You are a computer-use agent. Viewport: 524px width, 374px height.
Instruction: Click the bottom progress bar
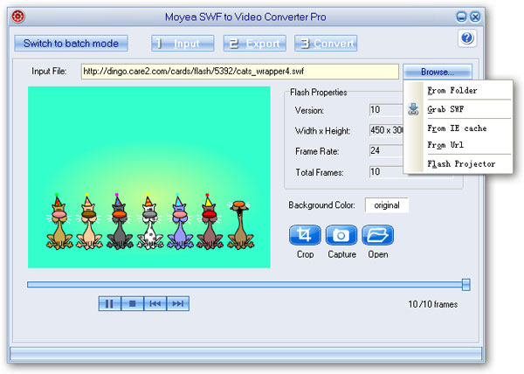[x=245, y=353]
